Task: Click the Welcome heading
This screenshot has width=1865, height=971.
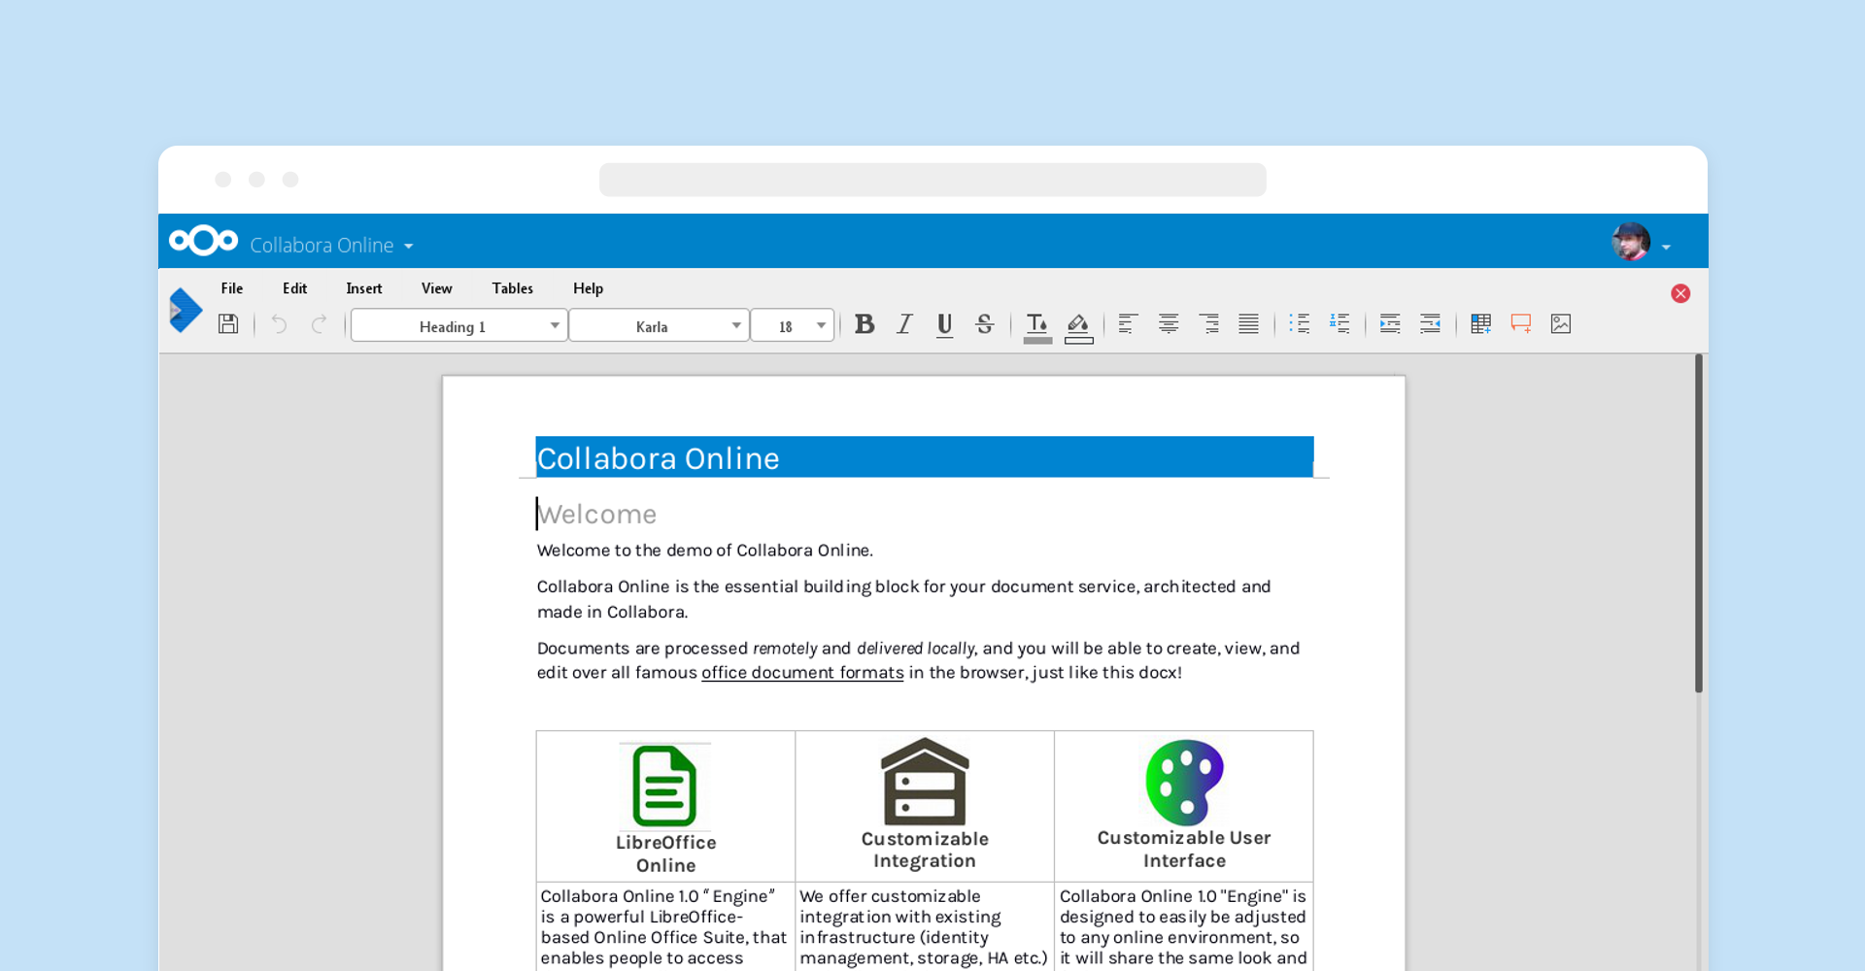Action: [x=597, y=515]
